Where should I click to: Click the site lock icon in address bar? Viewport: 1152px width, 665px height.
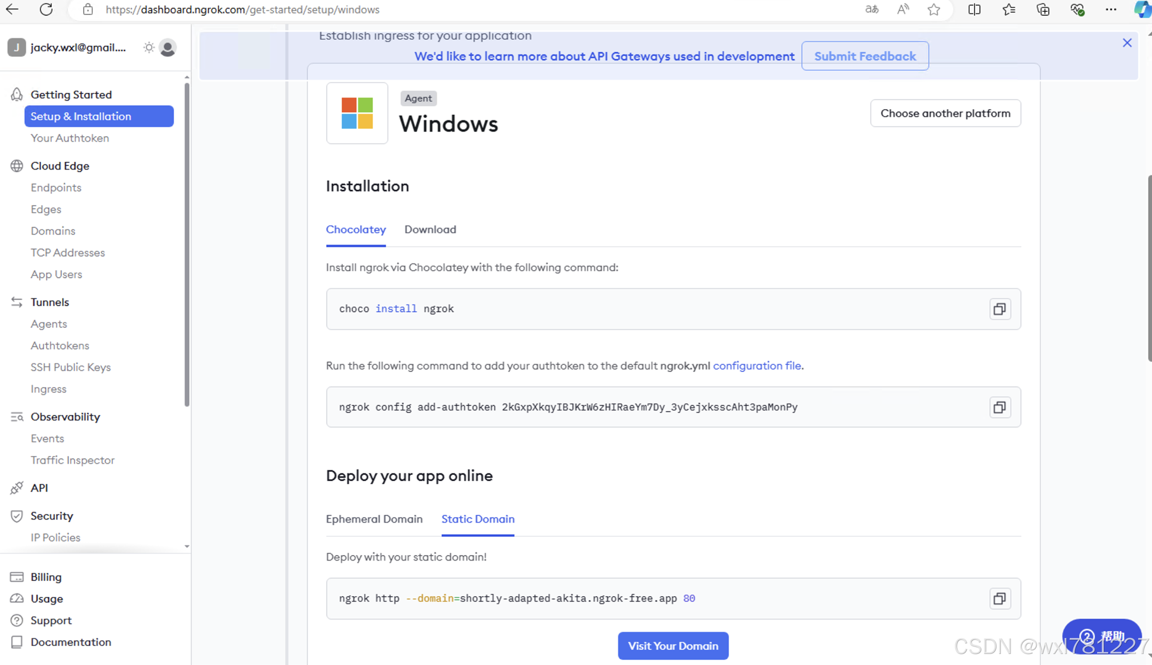coord(88,9)
